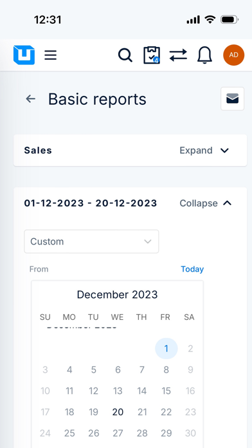Image resolution: width=252 pixels, height=448 pixels.
Task: Tap the Wi-Fi status icon
Action: click(x=210, y=20)
